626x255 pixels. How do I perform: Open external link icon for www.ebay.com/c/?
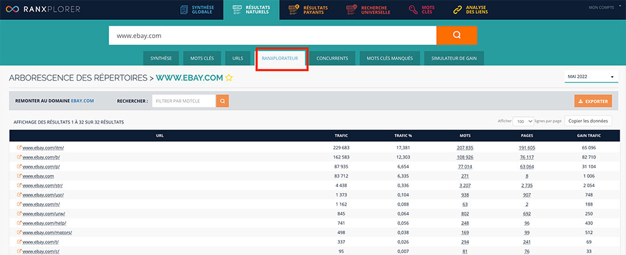[19, 251]
